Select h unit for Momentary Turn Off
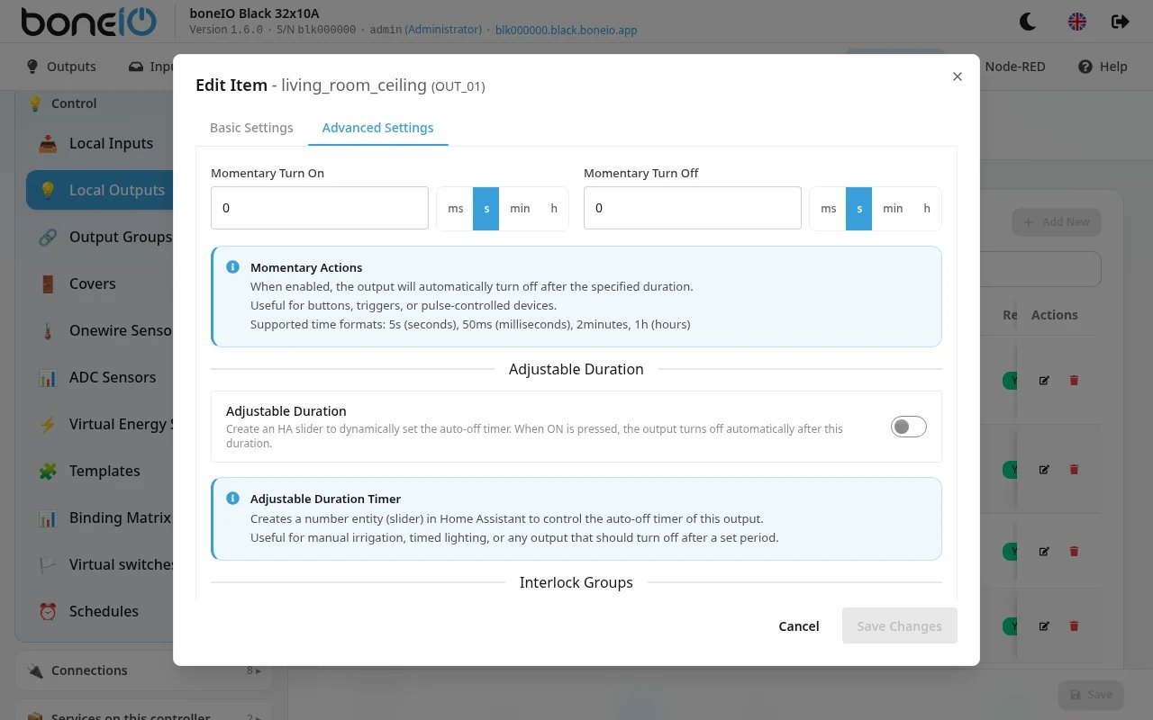1153x720 pixels. coord(927,208)
